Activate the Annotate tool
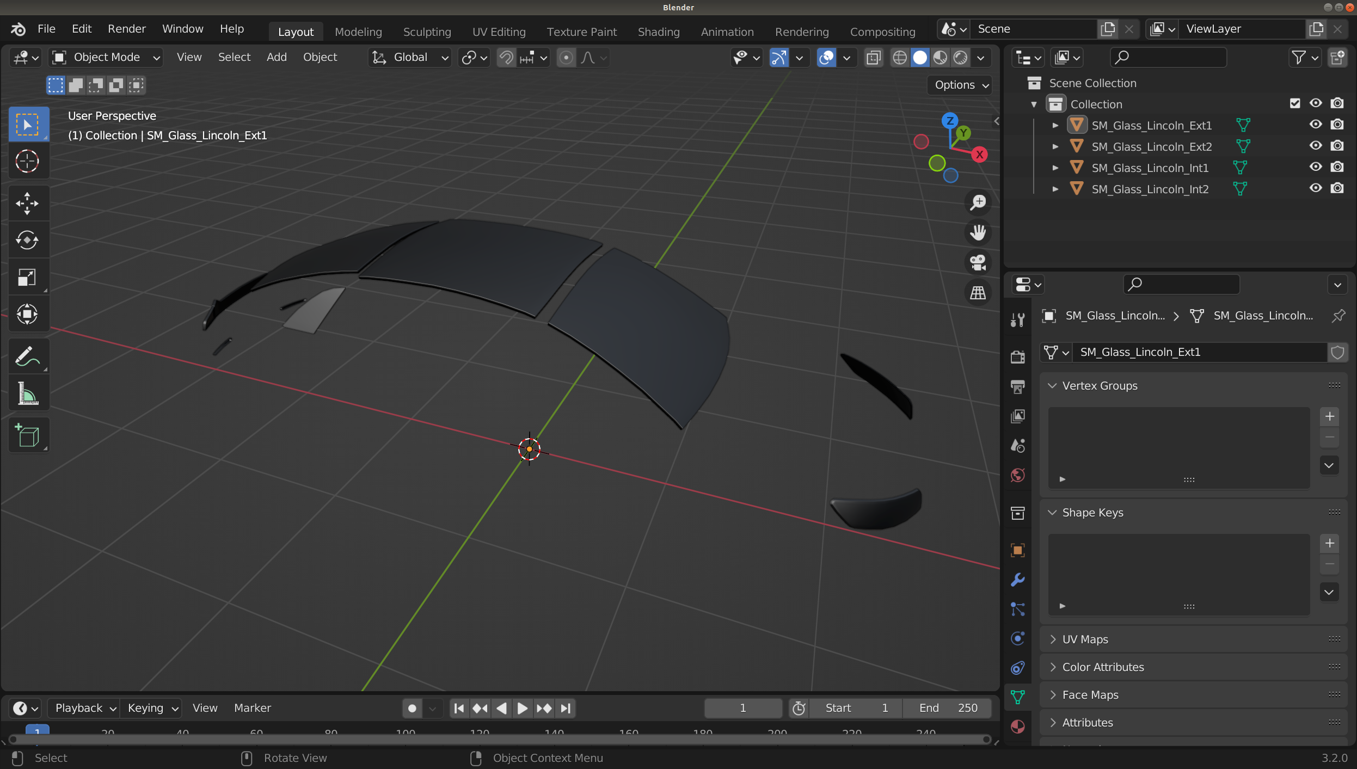This screenshot has height=769, width=1357. pyautogui.click(x=27, y=356)
